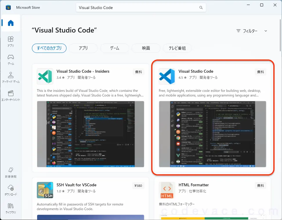Expand the フィルター dropdown chevron
This screenshot has height=220, width=282.
point(266,31)
